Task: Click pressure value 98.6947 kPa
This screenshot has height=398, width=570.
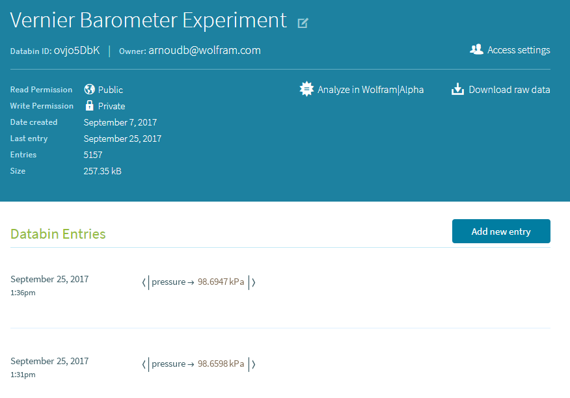Action: click(x=221, y=282)
